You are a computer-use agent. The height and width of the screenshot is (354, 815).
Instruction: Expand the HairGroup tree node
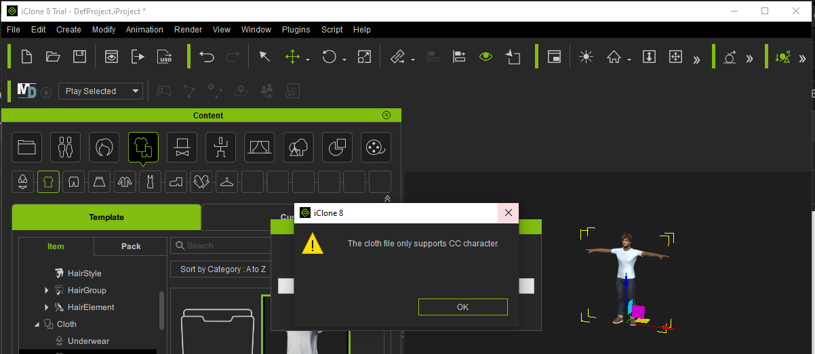(x=47, y=290)
